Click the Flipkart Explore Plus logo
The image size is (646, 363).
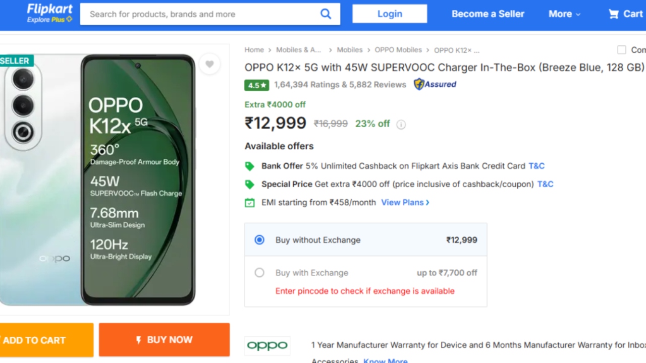[49, 14]
